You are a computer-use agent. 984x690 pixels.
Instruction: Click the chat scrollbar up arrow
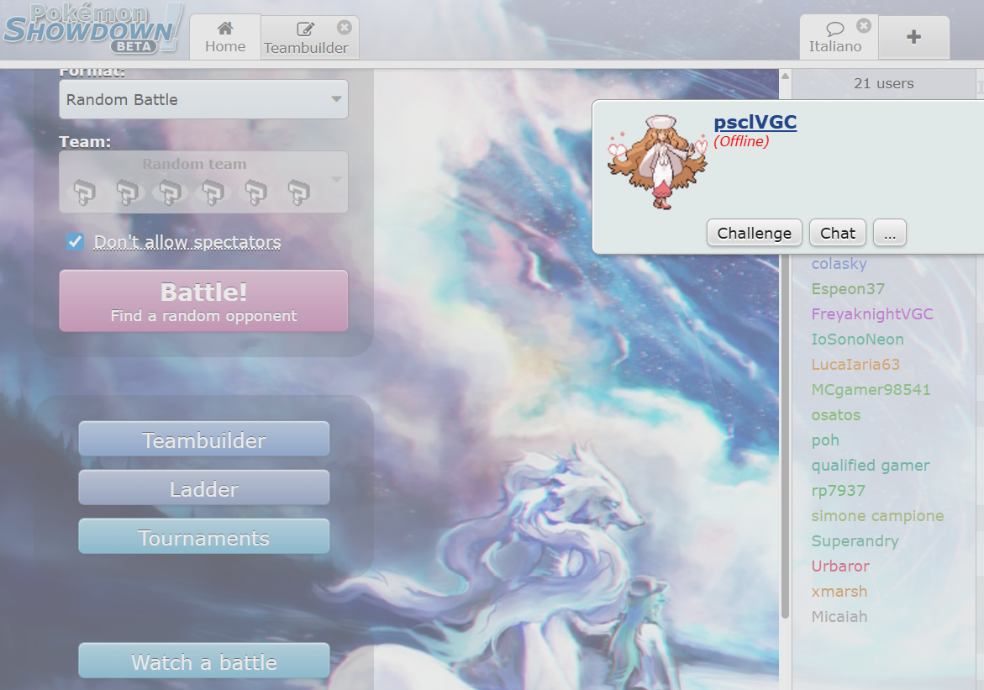[785, 76]
